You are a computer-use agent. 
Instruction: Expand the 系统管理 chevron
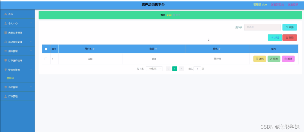(31, 87)
